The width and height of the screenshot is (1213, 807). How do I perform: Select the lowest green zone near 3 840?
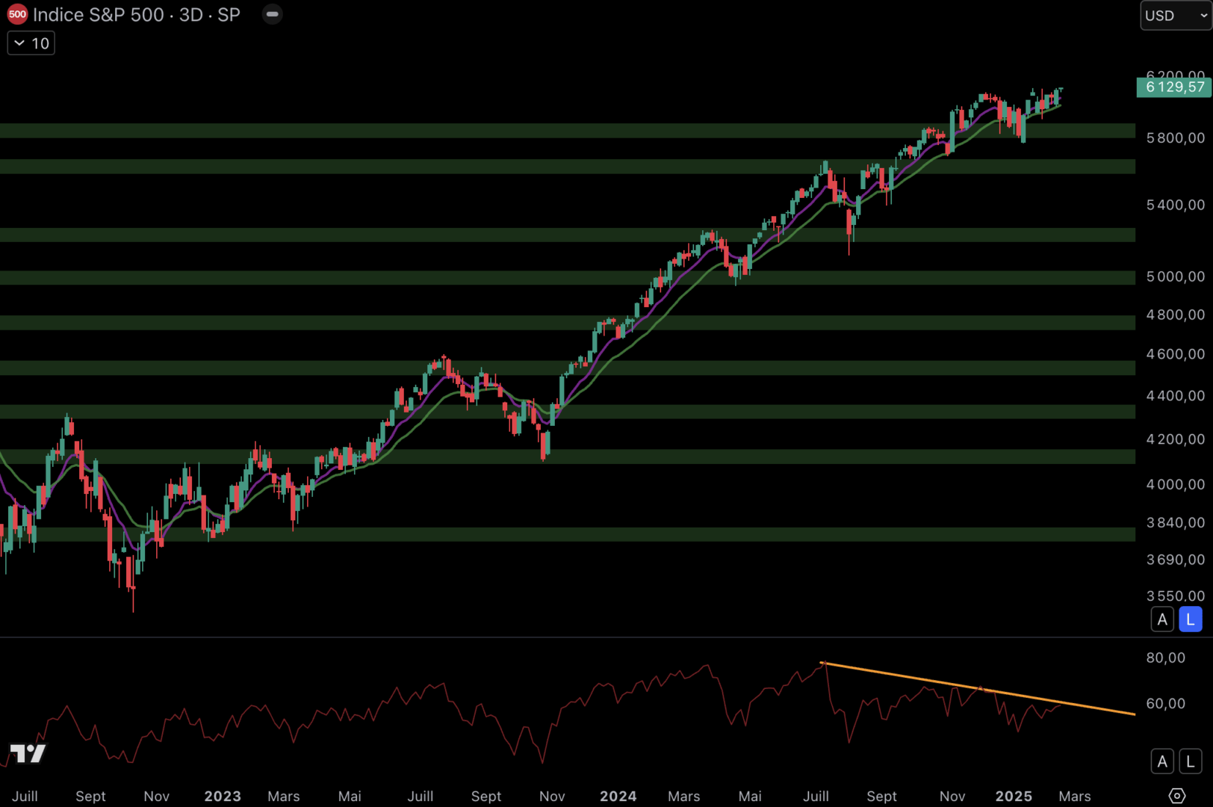[x=568, y=534]
